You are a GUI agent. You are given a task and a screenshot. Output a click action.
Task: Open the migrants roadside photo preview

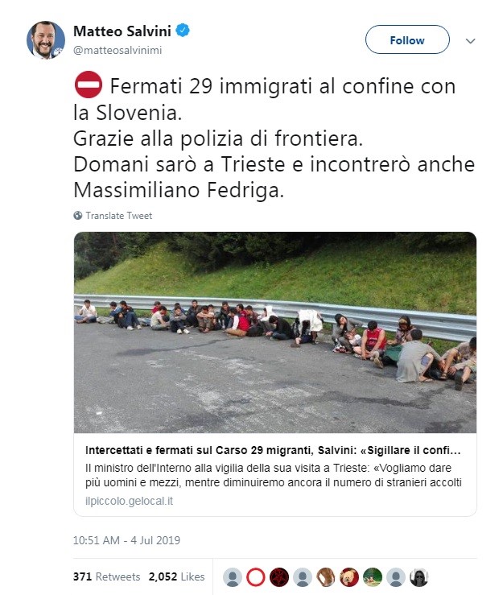click(275, 333)
